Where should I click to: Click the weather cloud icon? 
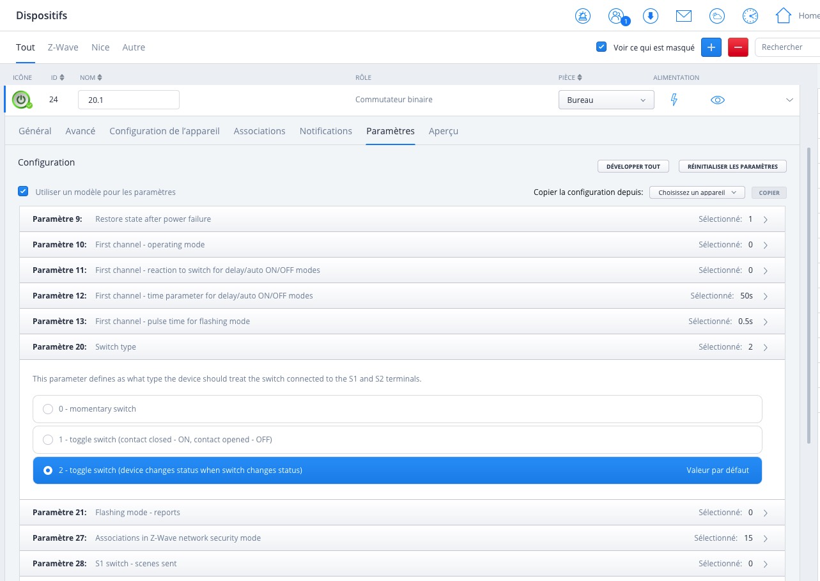click(x=717, y=16)
